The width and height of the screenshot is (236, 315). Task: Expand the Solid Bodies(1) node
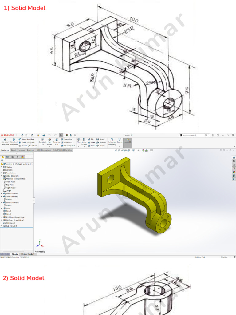[2, 176]
